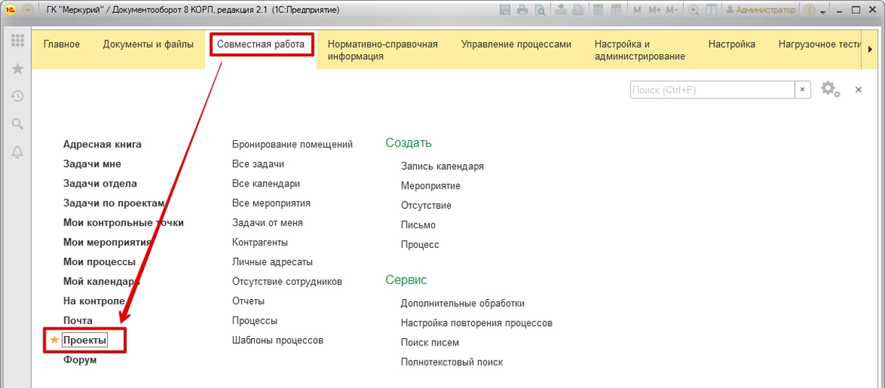
Task: Open Дополнительные обработки
Action: [x=462, y=303]
